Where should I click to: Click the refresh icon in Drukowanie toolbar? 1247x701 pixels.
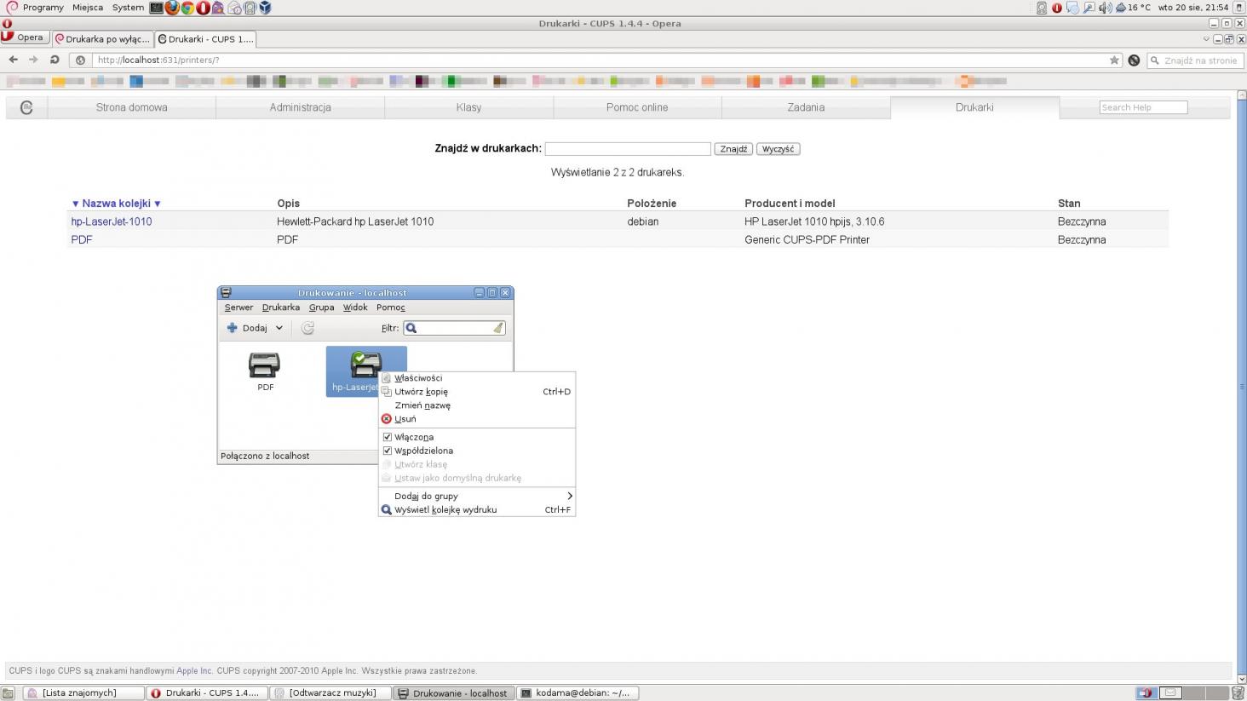[307, 328]
